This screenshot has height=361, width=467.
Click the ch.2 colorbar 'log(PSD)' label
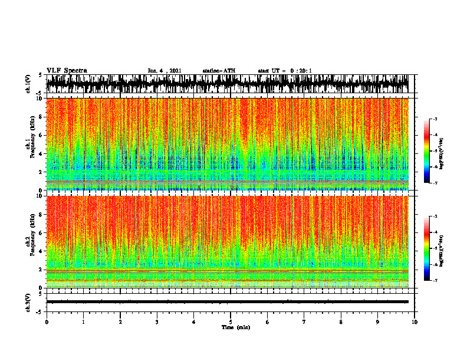pos(441,251)
